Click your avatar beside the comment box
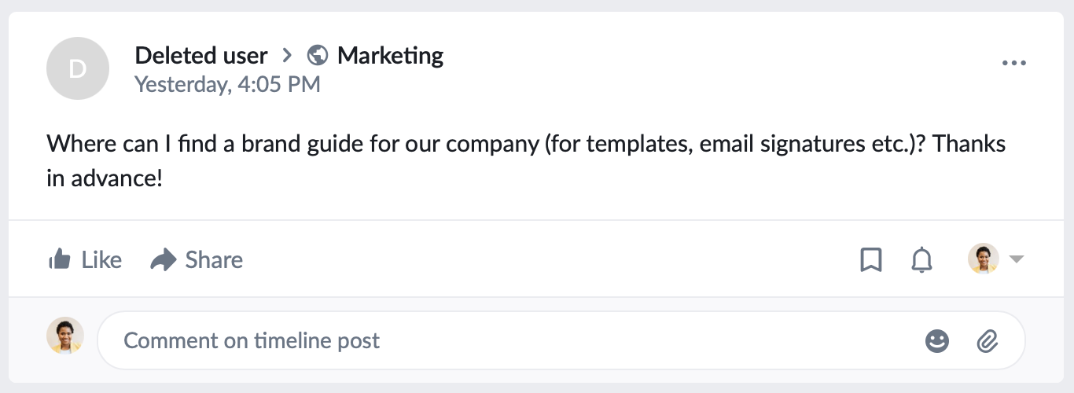Screen dimensions: 1074x393 65,336
